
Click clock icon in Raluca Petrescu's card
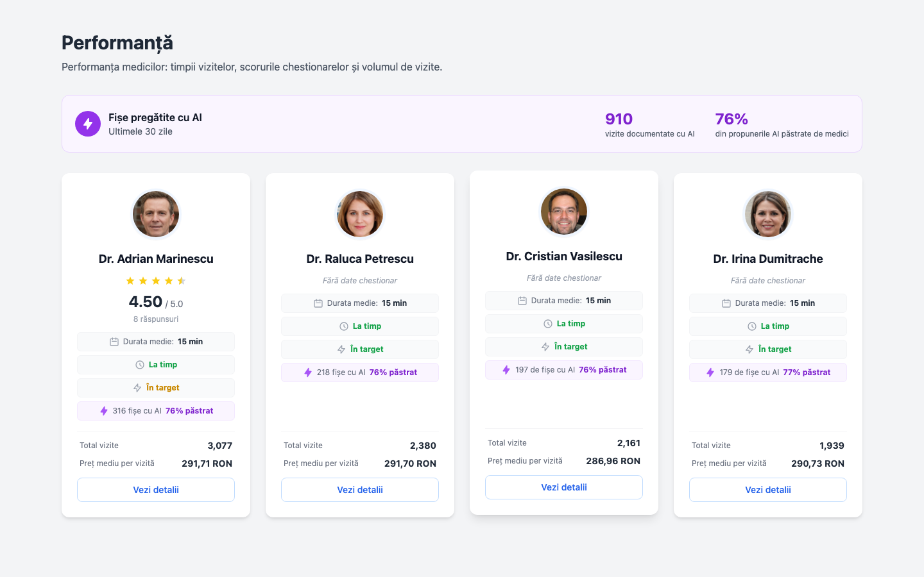(344, 326)
